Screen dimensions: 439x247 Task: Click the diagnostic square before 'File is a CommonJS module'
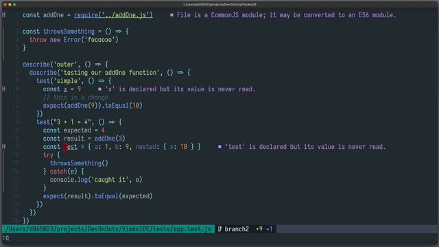(x=171, y=15)
